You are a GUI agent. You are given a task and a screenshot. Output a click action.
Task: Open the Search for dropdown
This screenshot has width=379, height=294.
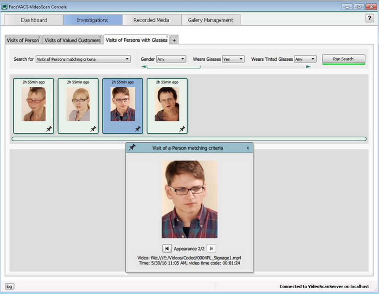83,59
